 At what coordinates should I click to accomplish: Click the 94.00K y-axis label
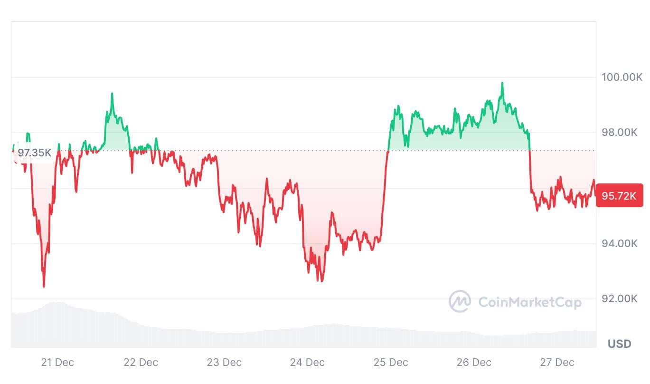tap(619, 244)
